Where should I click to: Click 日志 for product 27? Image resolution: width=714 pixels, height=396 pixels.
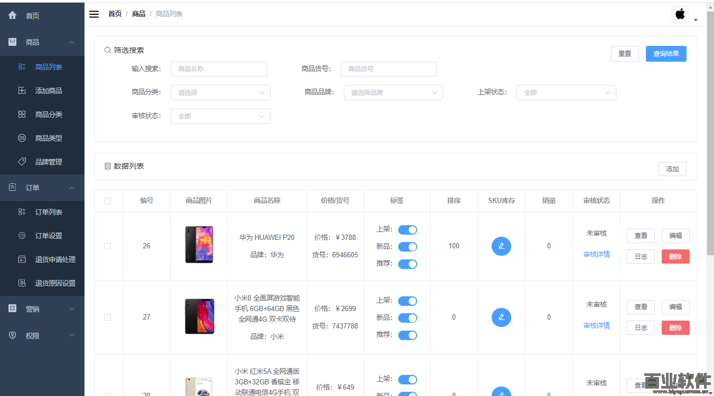[641, 328]
